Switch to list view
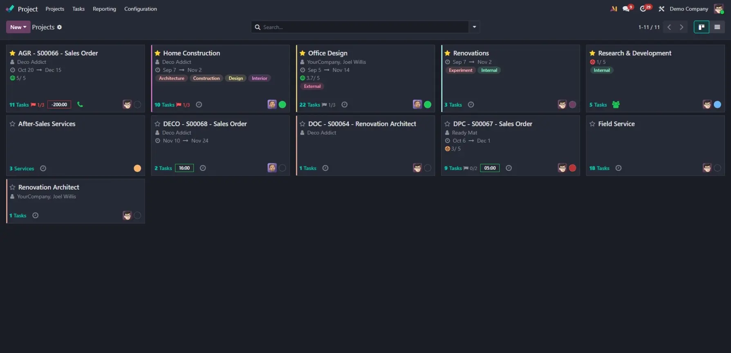Viewport: 731px width, 353px height. coord(717,27)
